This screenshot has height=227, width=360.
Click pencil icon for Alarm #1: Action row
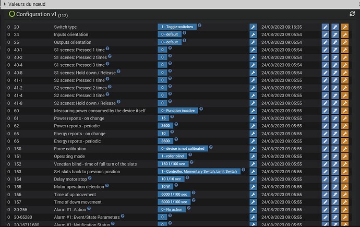(326, 210)
